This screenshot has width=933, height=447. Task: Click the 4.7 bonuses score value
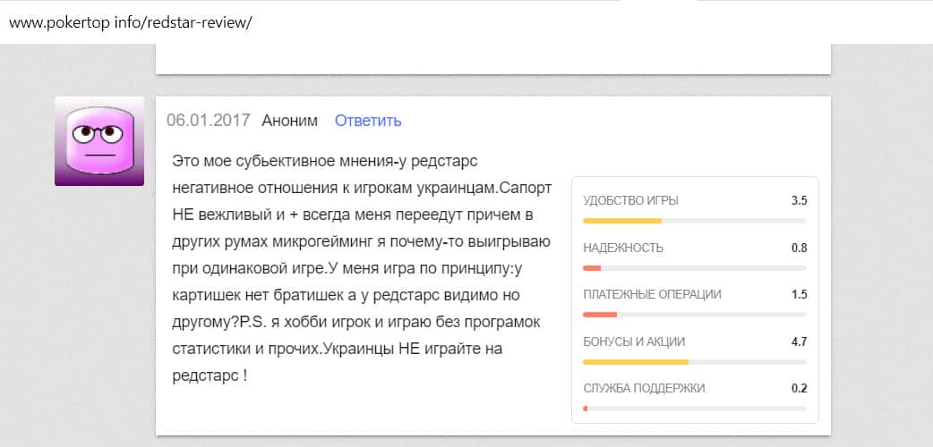(x=799, y=342)
